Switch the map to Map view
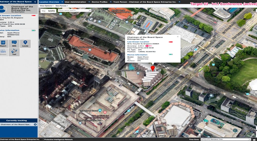The image size is (257, 141). (44, 11)
